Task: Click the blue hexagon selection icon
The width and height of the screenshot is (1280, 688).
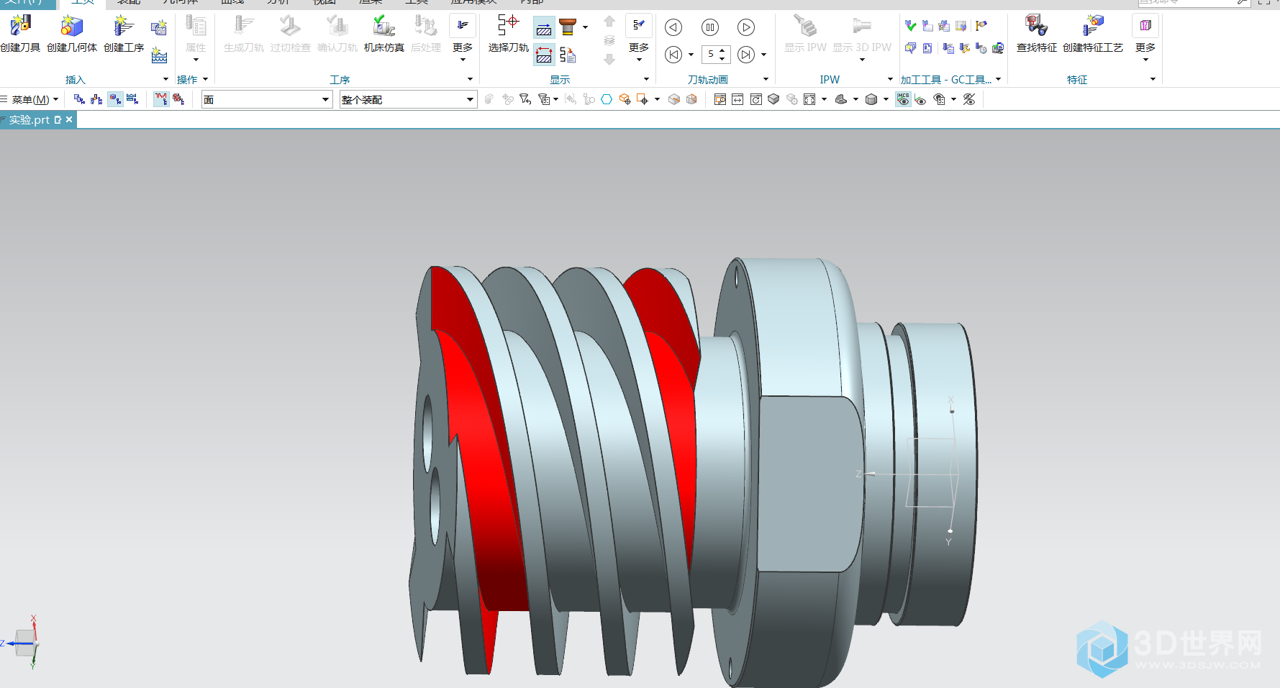Action: click(607, 99)
